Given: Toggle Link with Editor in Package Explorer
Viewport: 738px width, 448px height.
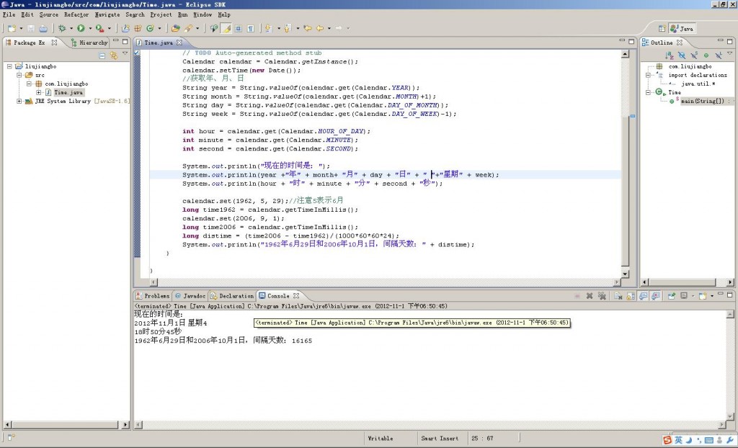Looking at the screenshot, I should 113,55.
